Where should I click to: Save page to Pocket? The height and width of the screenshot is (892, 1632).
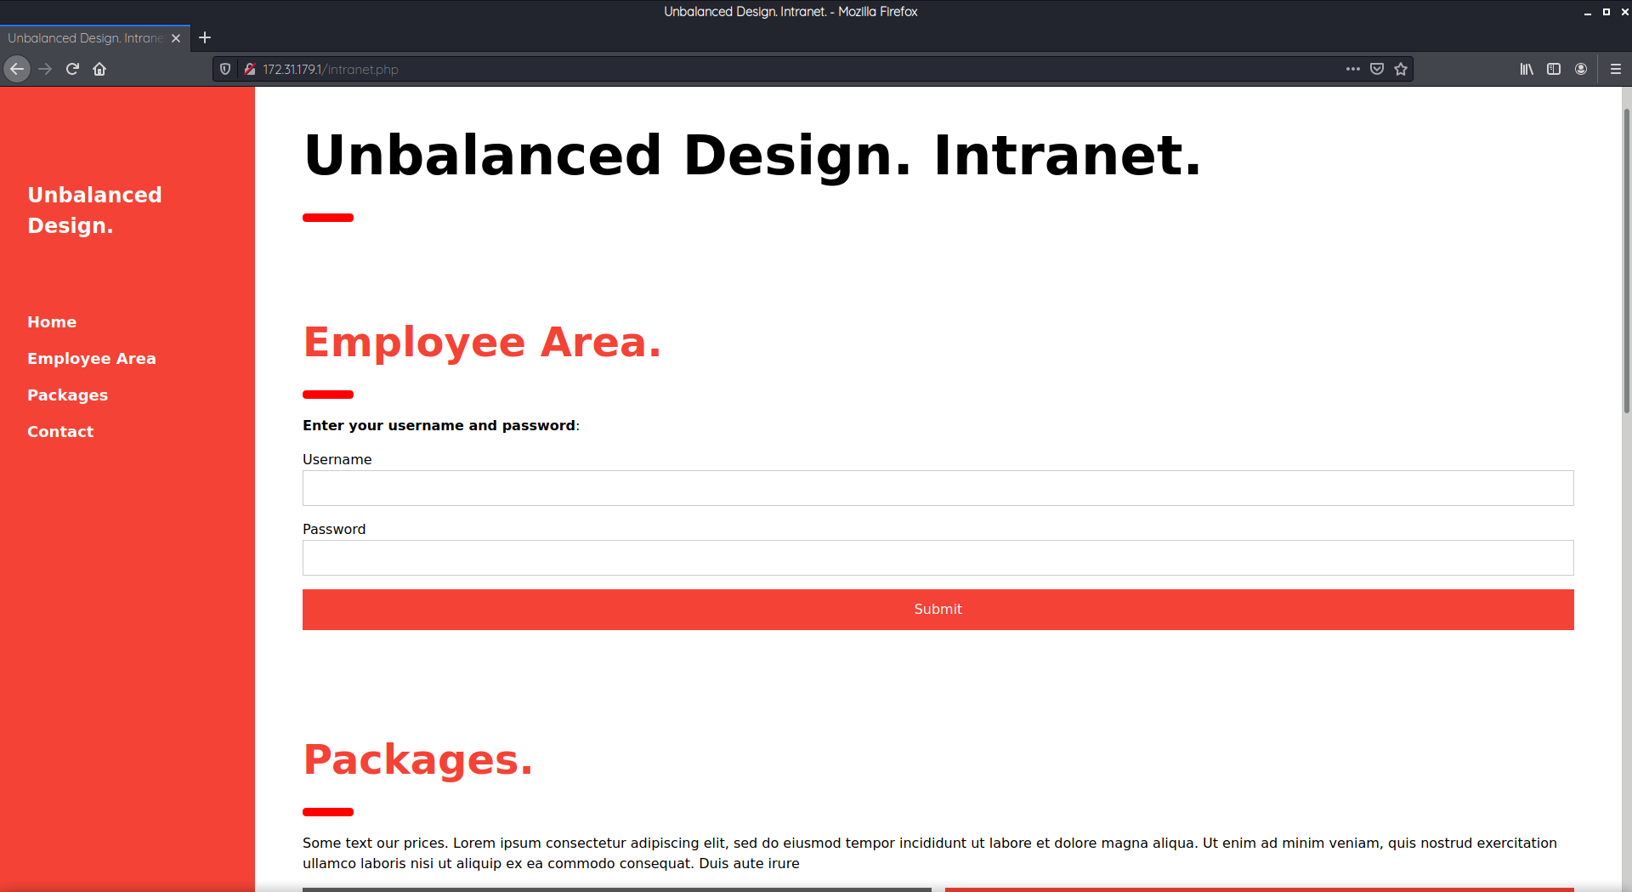click(x=1377, y=69)
